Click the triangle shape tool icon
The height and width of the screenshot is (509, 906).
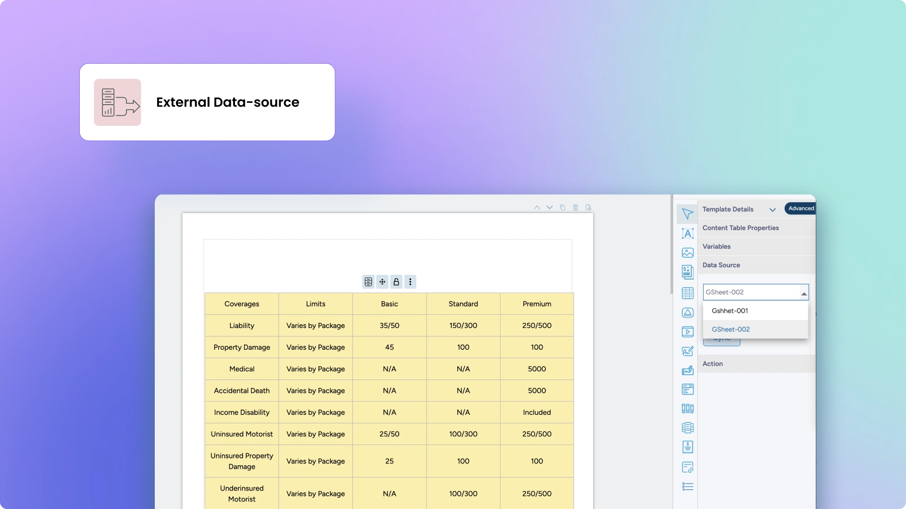point(688,312)
